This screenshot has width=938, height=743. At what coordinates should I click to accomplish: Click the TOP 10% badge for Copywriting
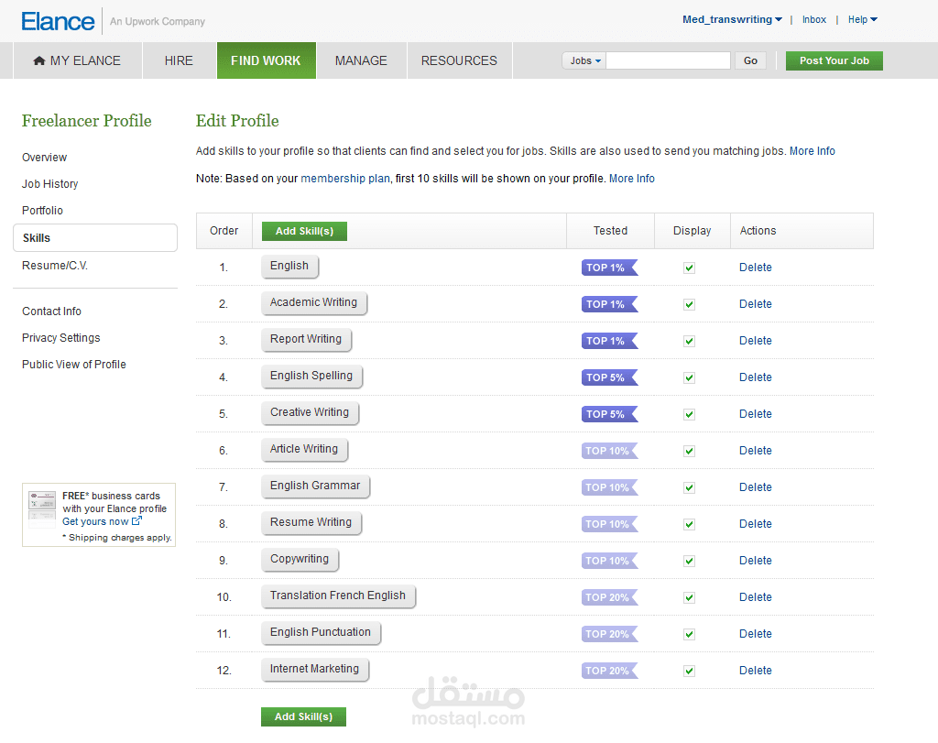point(609,561)
